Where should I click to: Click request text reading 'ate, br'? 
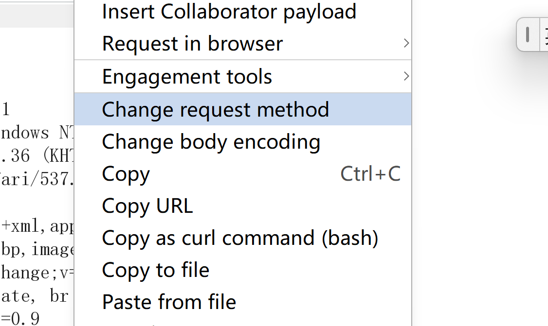click(34, 296)
